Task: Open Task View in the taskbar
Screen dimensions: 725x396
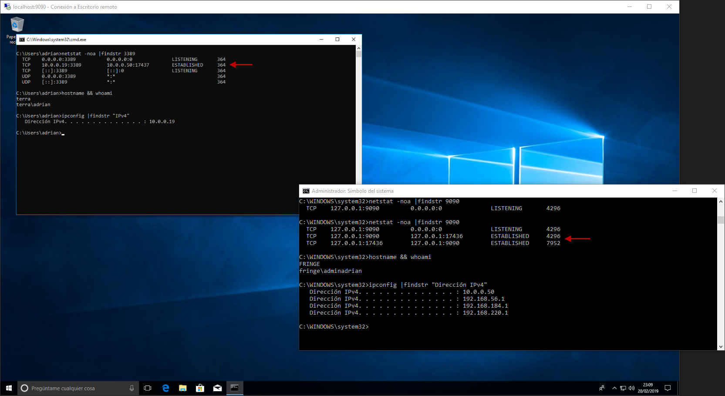Action: [148, 388]
